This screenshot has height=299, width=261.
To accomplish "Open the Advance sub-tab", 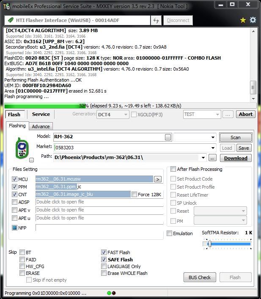I will coord(41,126).
